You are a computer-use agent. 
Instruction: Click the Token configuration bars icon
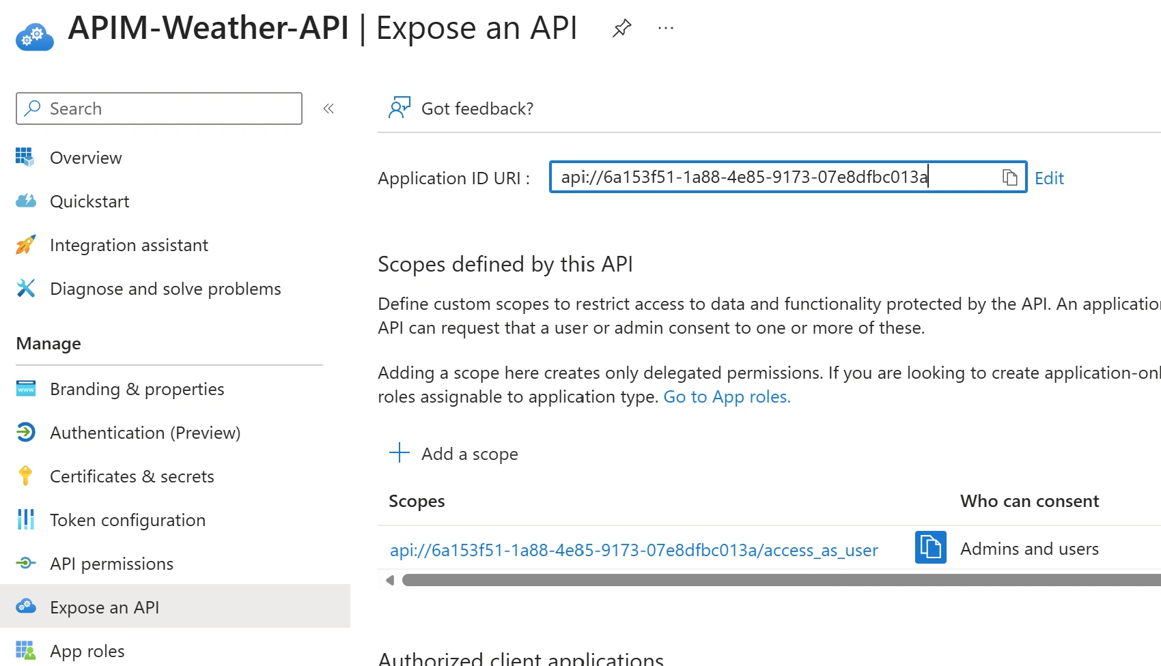tap(25, 520)
